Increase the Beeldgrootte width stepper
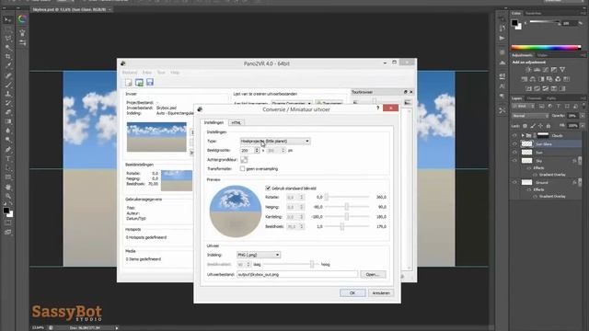589x331 pixels. pos(257,149)
